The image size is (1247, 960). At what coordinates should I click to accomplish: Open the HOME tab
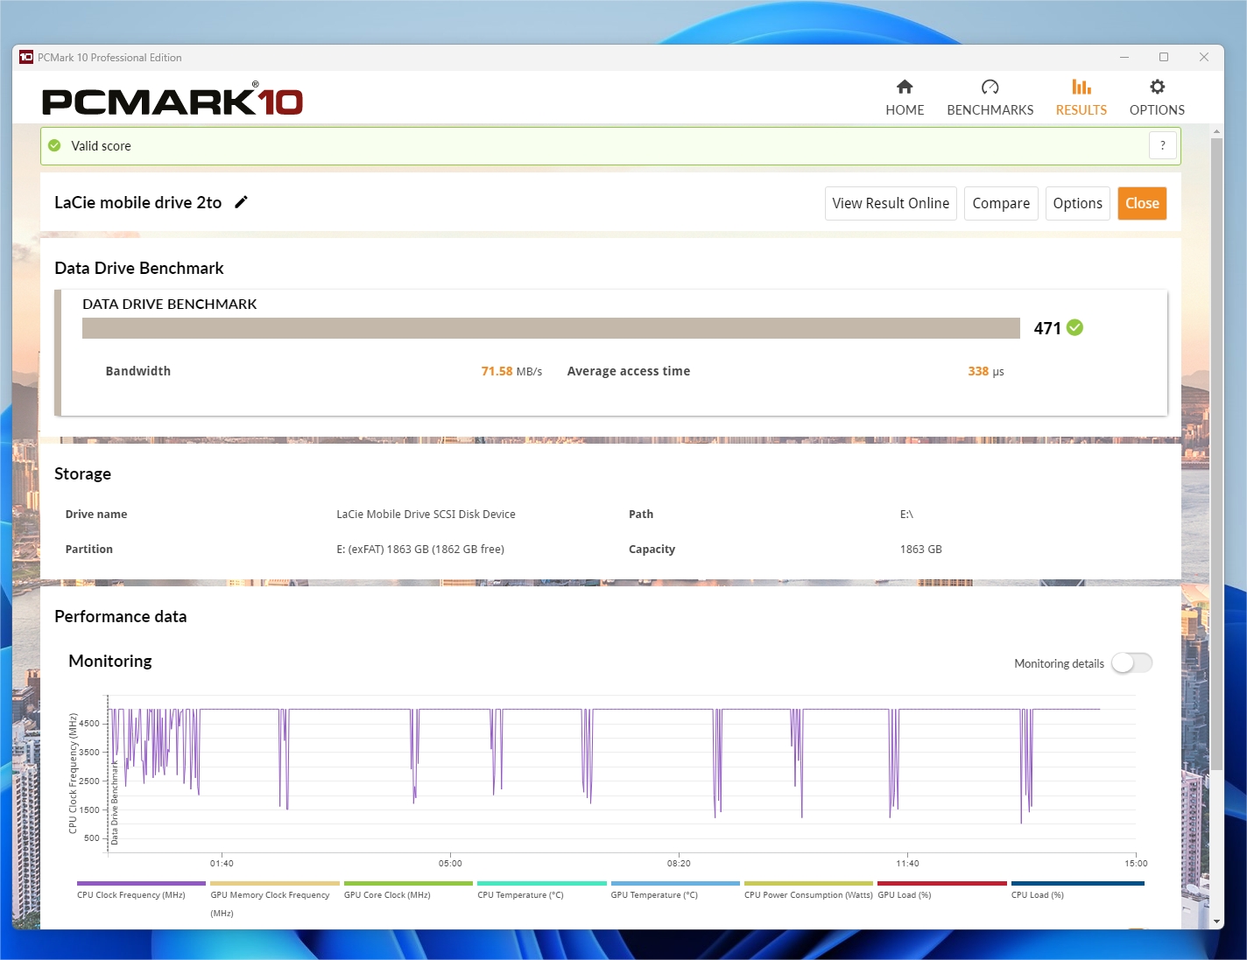(905, 98)
